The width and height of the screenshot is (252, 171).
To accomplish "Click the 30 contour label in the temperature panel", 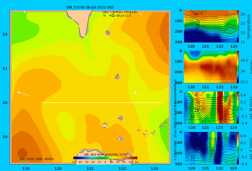I will pyautogui.click(x=196, y=14).
